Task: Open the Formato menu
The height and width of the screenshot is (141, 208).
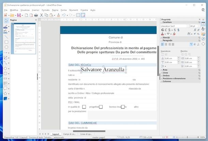Action: click(45, 10)
